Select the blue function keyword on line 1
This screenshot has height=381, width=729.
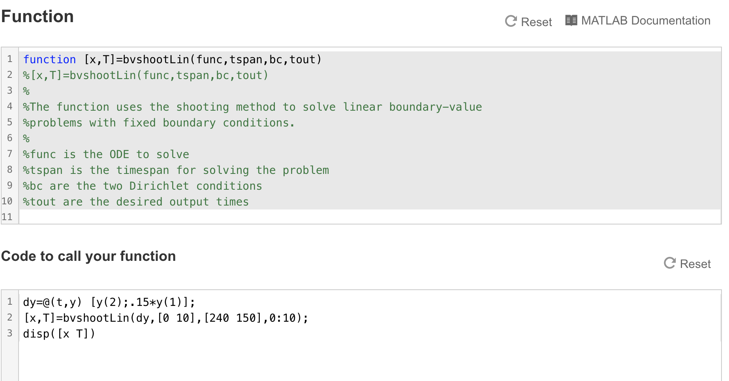49,59
